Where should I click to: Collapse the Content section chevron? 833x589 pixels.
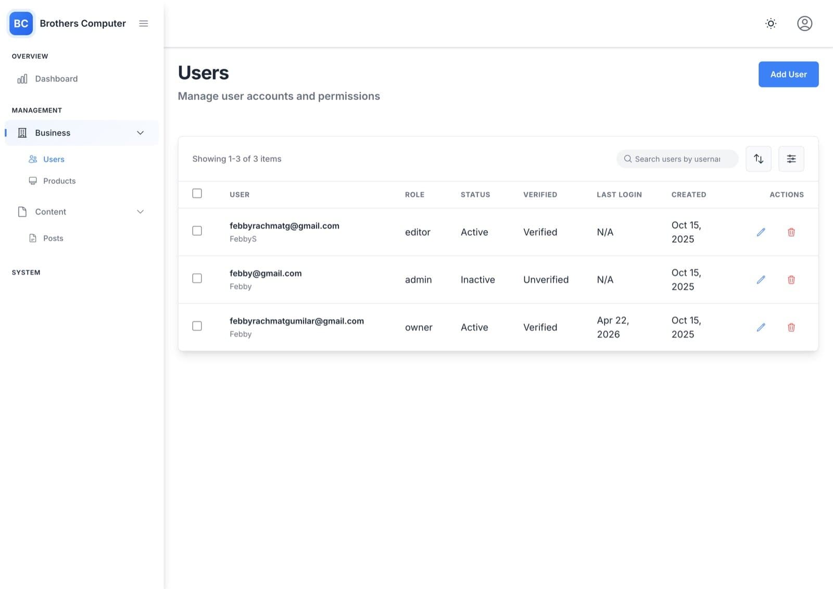point(140,211)
